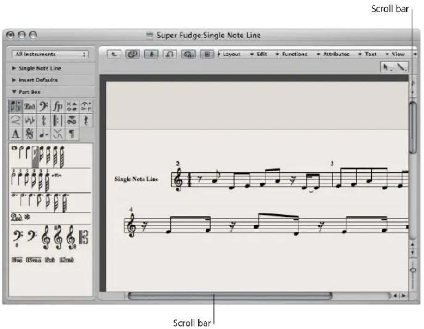Viewport: 424px width, 329px height.
Task: Pick the alto C clef symbol
Action: coord(84,238)
